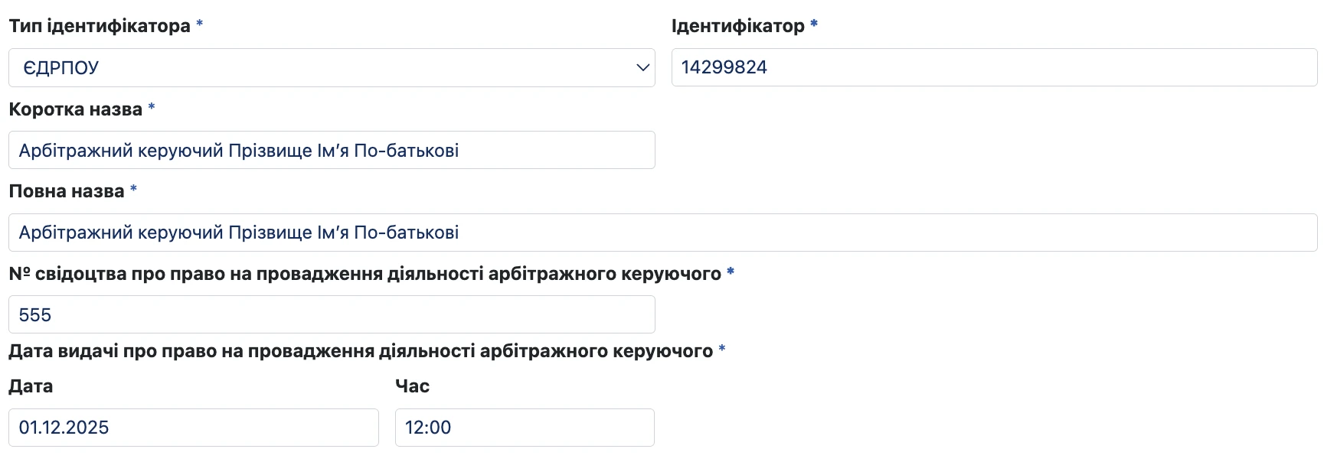Viewport: 1337px width, 462px height.
Task: Select the certificate number field with 555
Action: tap(332, 314)
